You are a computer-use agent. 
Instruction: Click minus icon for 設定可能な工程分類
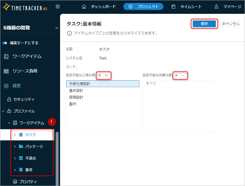(106, 76)
